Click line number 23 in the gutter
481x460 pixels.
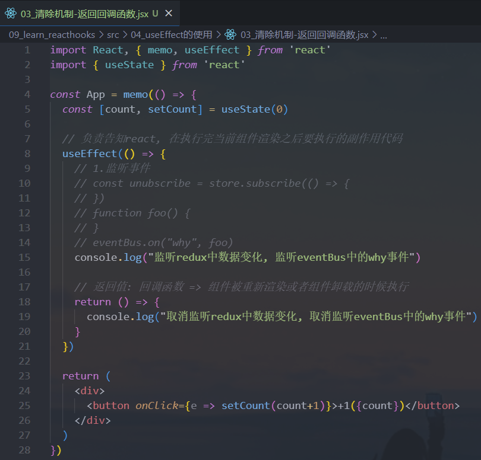pyautogui.click(x=24, y=376)
